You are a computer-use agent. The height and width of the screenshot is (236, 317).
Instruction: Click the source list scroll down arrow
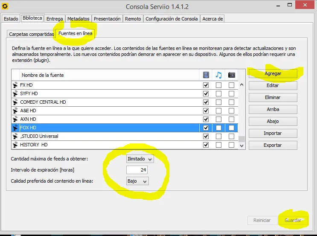(241, 146)
